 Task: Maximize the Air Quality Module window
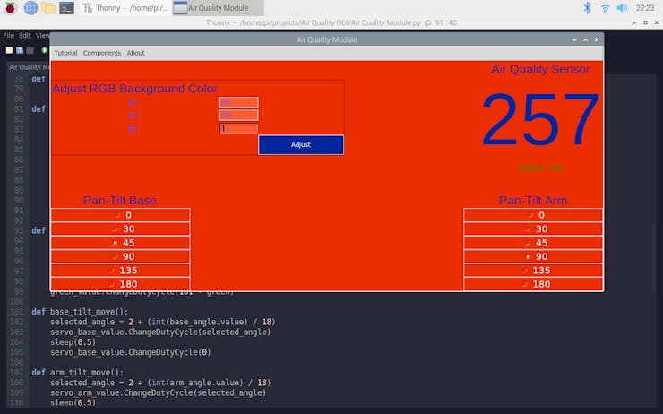(586, 39)
